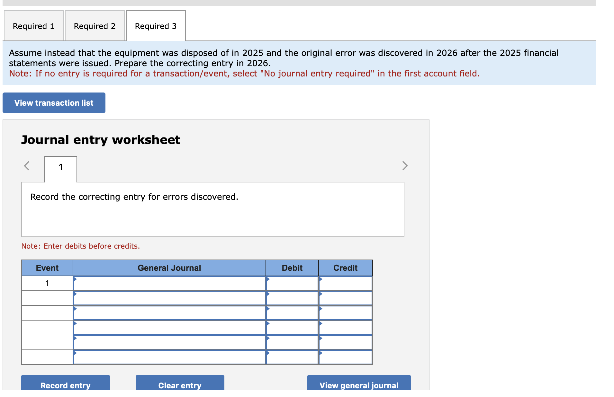The height and width of the screenshot is (397, 614).
Task: Select the worksheet page tab labeled 1
Action: point(60,167)
